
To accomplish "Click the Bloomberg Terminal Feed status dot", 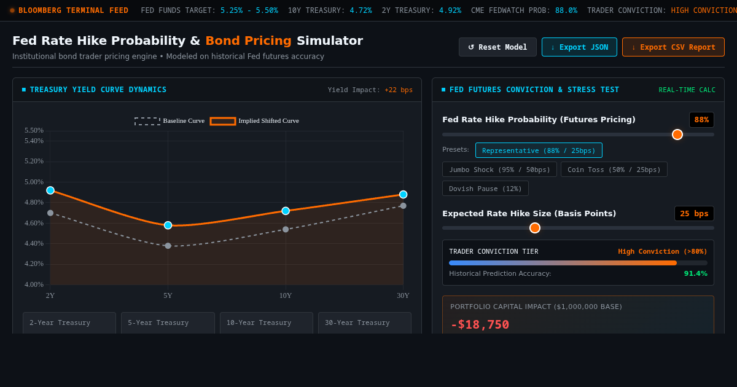I will (x=12, y=10).
